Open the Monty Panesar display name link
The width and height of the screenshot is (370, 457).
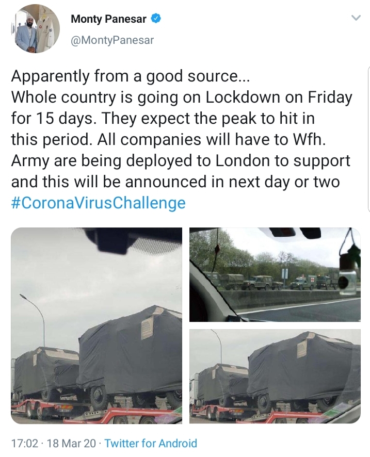(109, 20)
